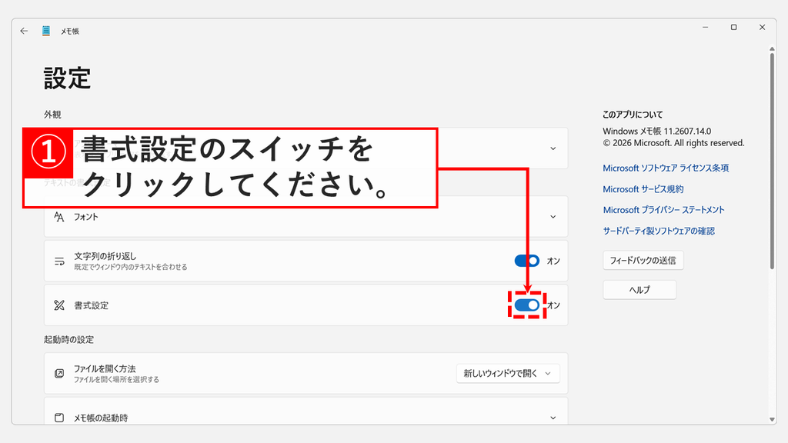Image resolution: width=788 pixels, height=443 pixels.
Task: Open サードパーティ製ソフトウェアの確認 link
Action: [x=659, y=231]
